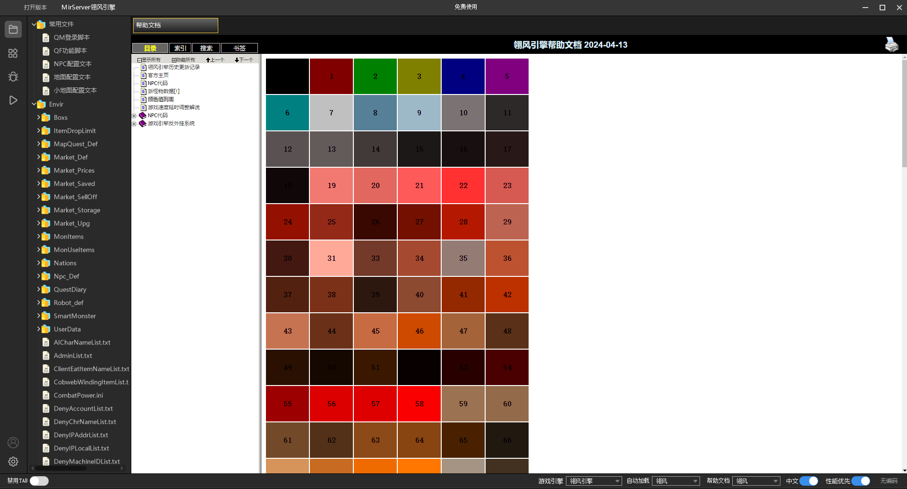907x489 pixels.
Task: Pick color swatch number 9
Action: pyautogui.click(x=419, y=113)
